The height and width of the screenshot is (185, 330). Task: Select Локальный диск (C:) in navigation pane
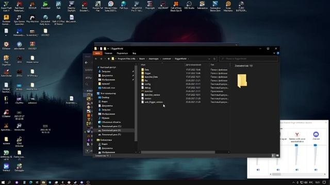tap(111, 126)
